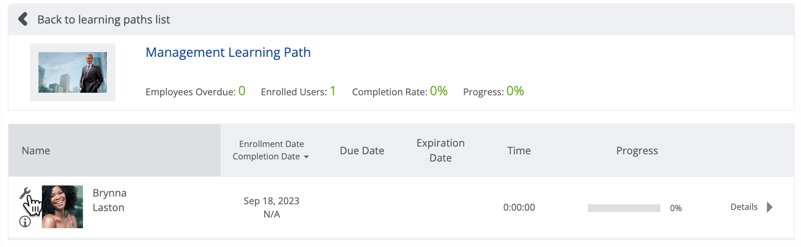The height and width of the screenshot is (247, 801).
Task: Open the Management Learning Path title link
Action: click(x=228, y=52)
